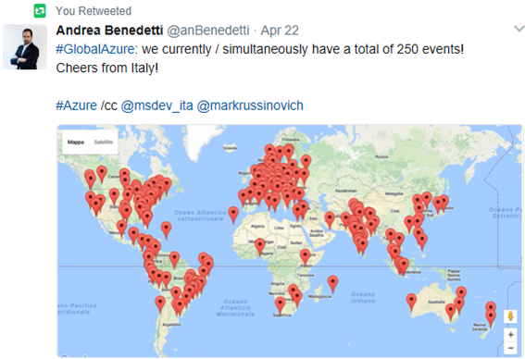Image resolution: width=525 pixels, height=359 pixels.
Task: Select the pin over Kenya in East Africa
Action: (x=305, y=257)
